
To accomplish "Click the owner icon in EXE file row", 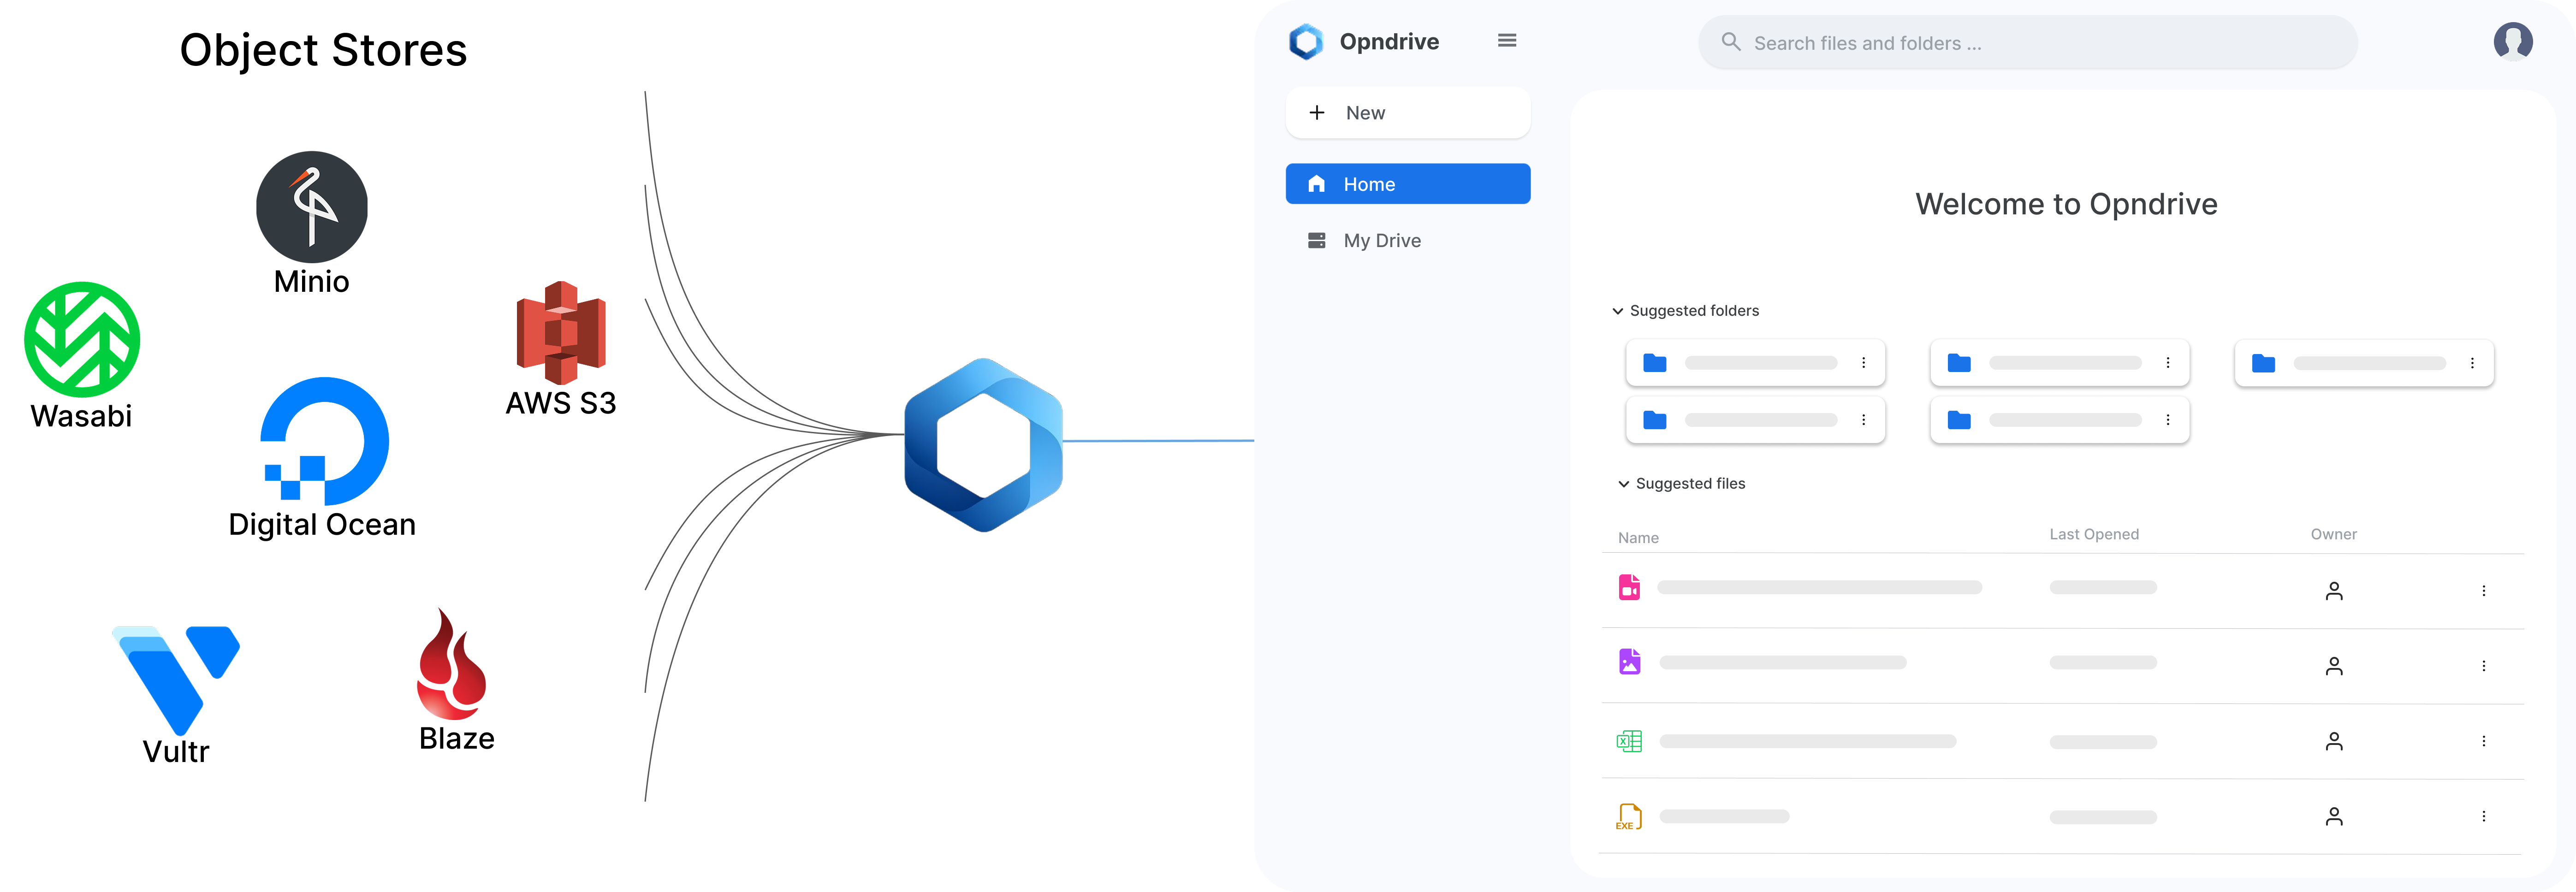I will pos(2333,817).
